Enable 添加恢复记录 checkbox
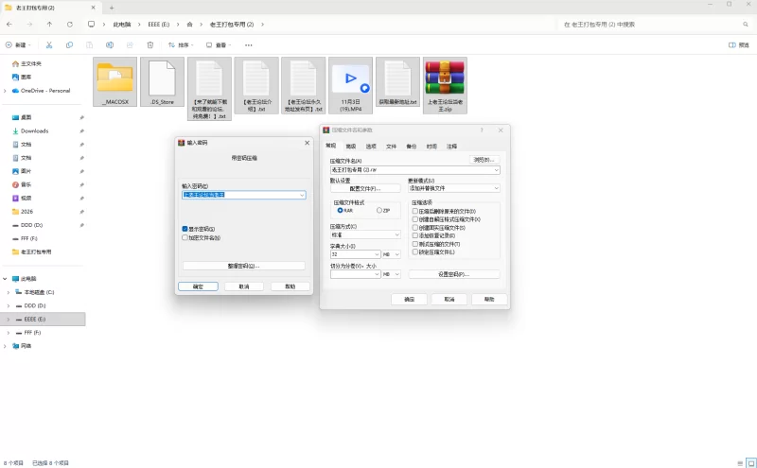 tap(414, 236)
